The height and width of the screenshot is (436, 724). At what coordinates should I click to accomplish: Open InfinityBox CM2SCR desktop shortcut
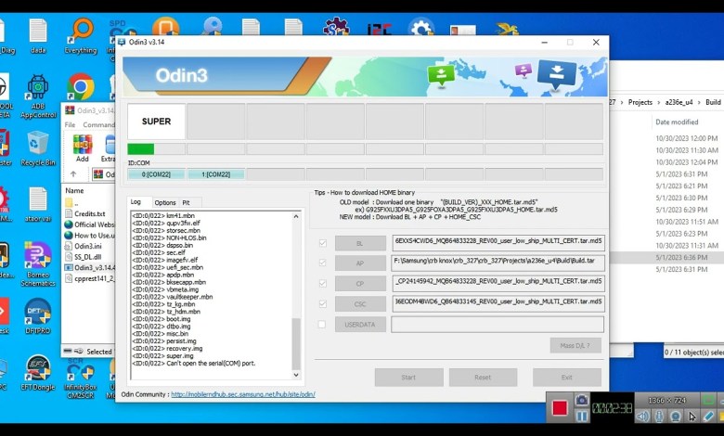point(81,378)
